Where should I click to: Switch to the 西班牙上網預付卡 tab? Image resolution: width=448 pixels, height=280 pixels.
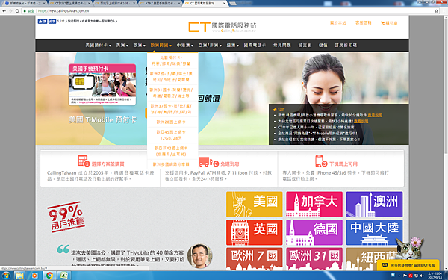click(x=115, y=4)
